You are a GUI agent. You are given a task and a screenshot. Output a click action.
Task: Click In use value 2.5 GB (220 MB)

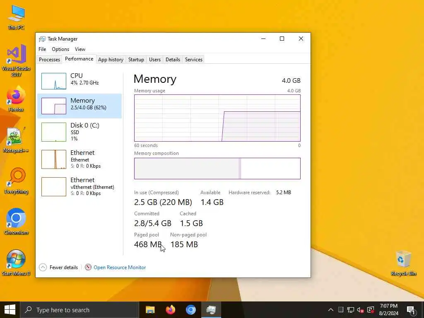(163, 202)
